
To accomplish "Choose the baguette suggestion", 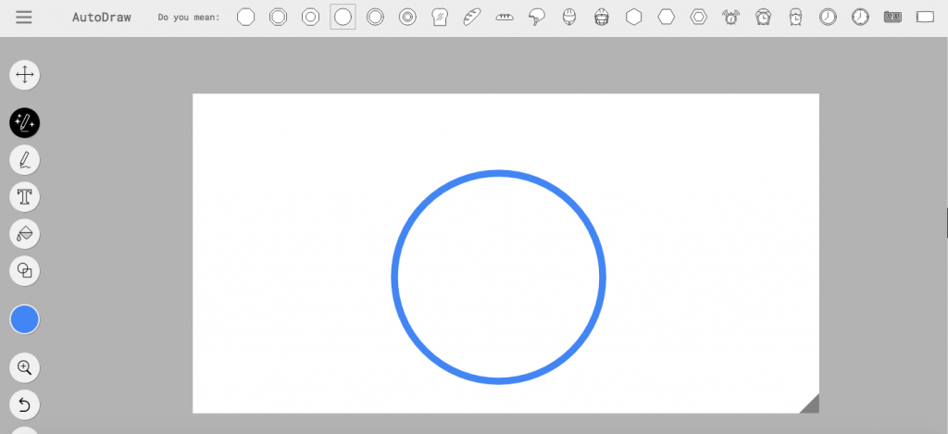I will coord(472,17).
